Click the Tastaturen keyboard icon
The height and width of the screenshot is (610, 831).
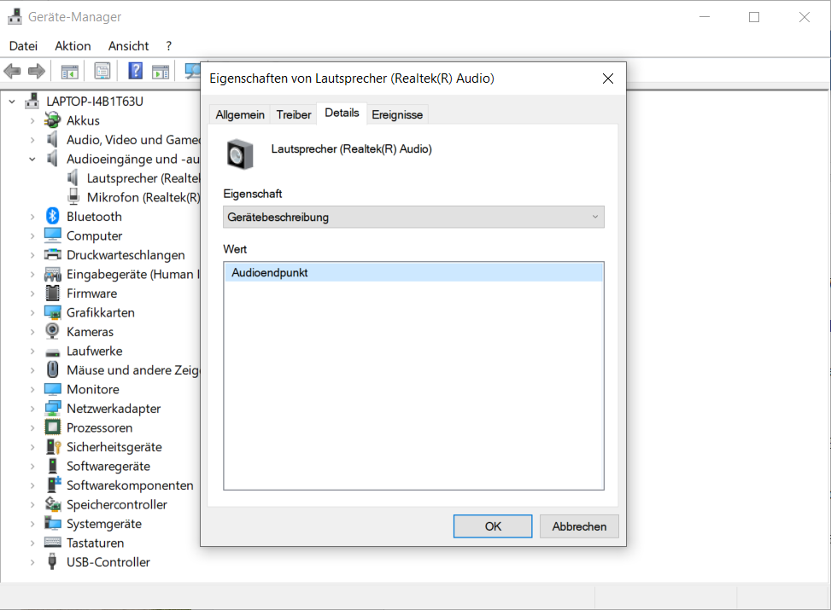[52, 542]
